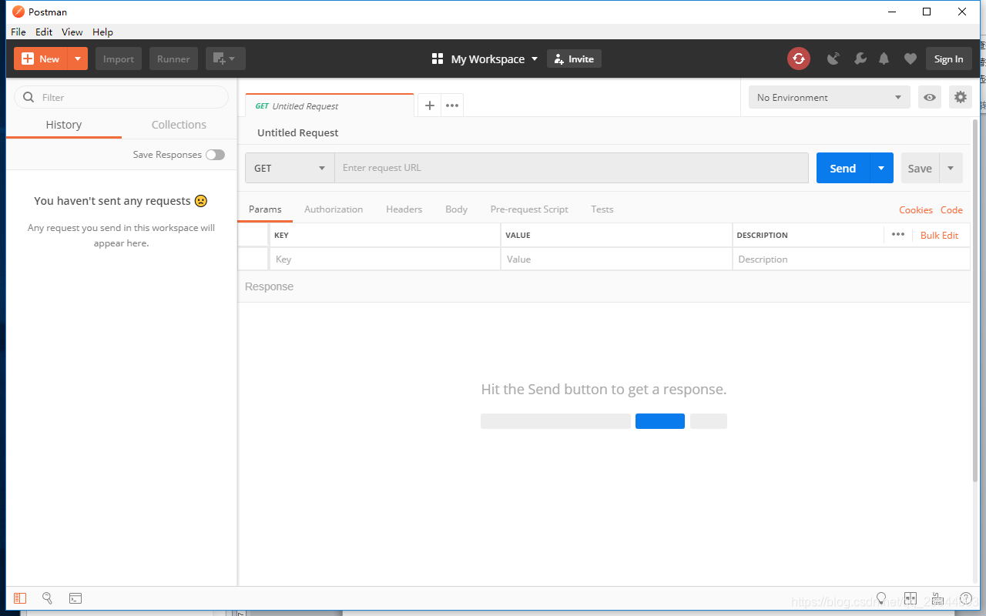Open the dropdown arrow beside New

point(78,59)
